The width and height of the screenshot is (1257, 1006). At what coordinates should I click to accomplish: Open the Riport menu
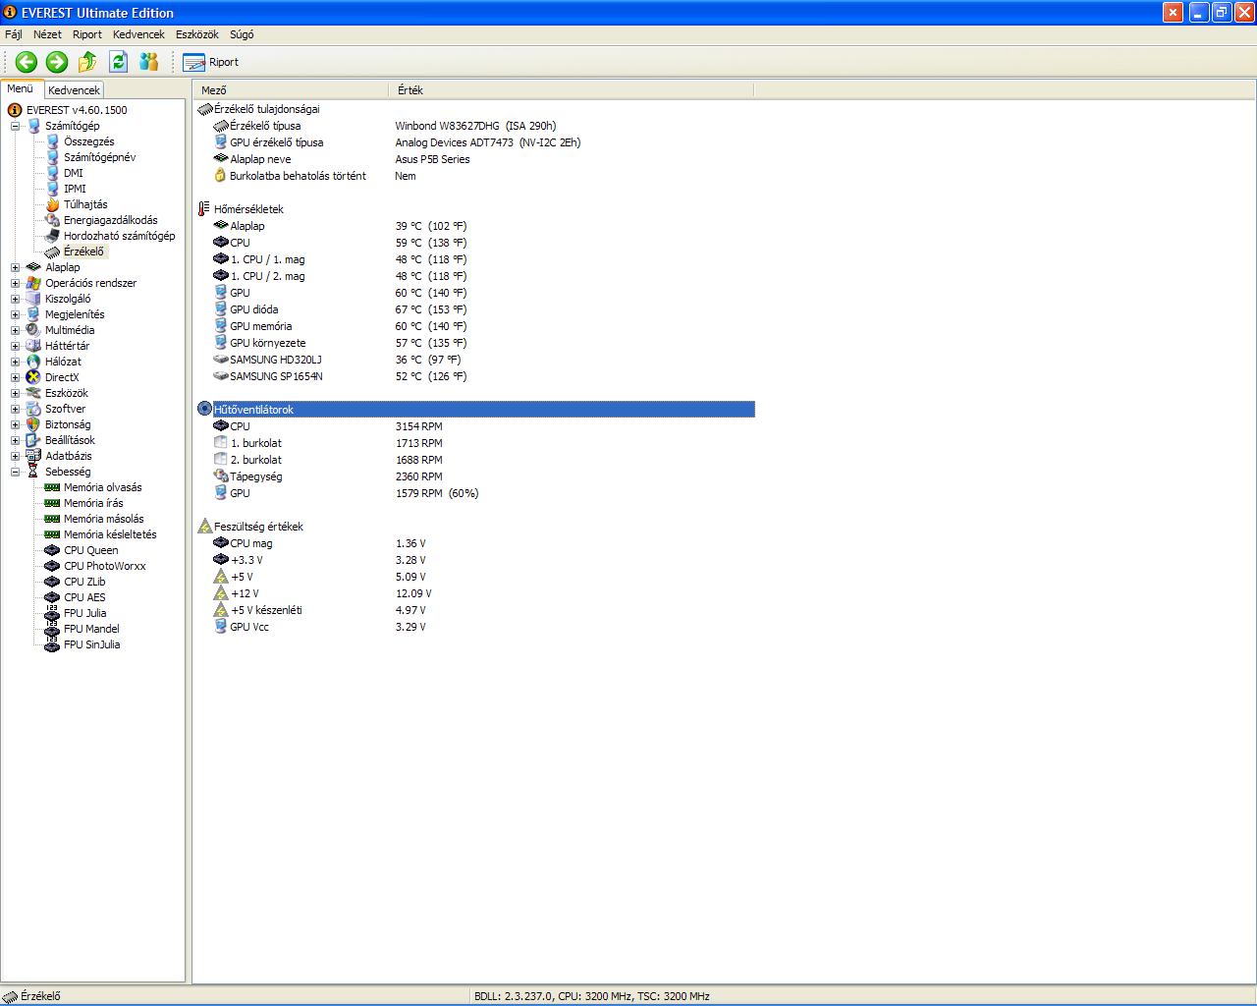[x=87, y=34]
